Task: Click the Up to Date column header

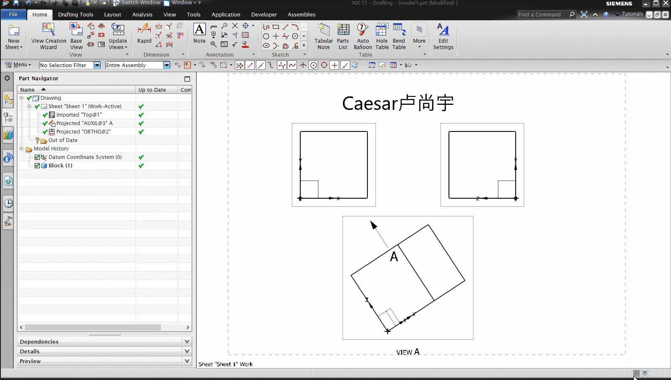Action: (x=157, y=90)
